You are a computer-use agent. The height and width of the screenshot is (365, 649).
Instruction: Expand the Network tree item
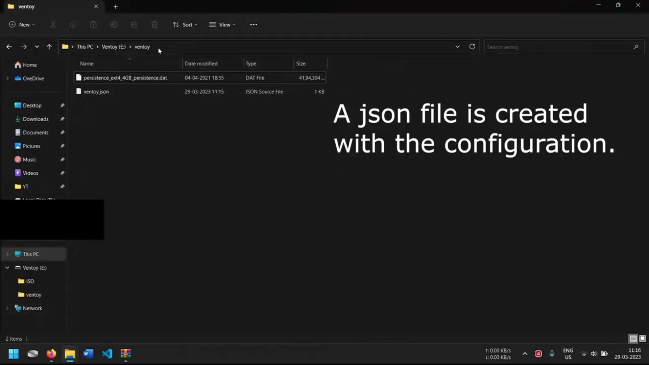[7, 308]
